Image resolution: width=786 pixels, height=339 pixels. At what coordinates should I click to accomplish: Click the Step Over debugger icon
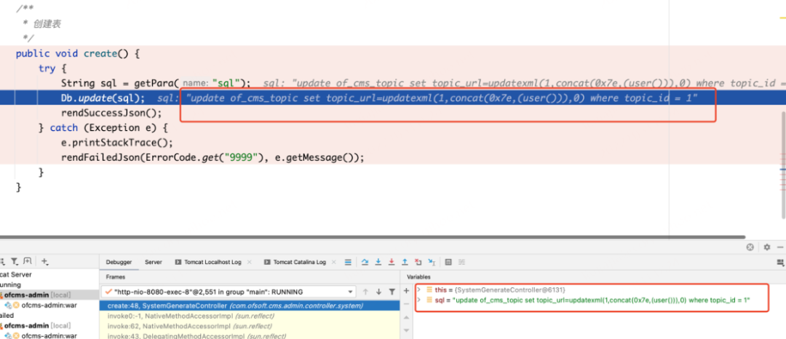365,262
